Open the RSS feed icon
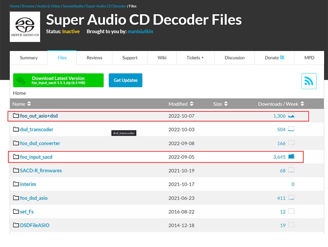The height and width of the screenshot is (247, 328). (x=309, y=81)
